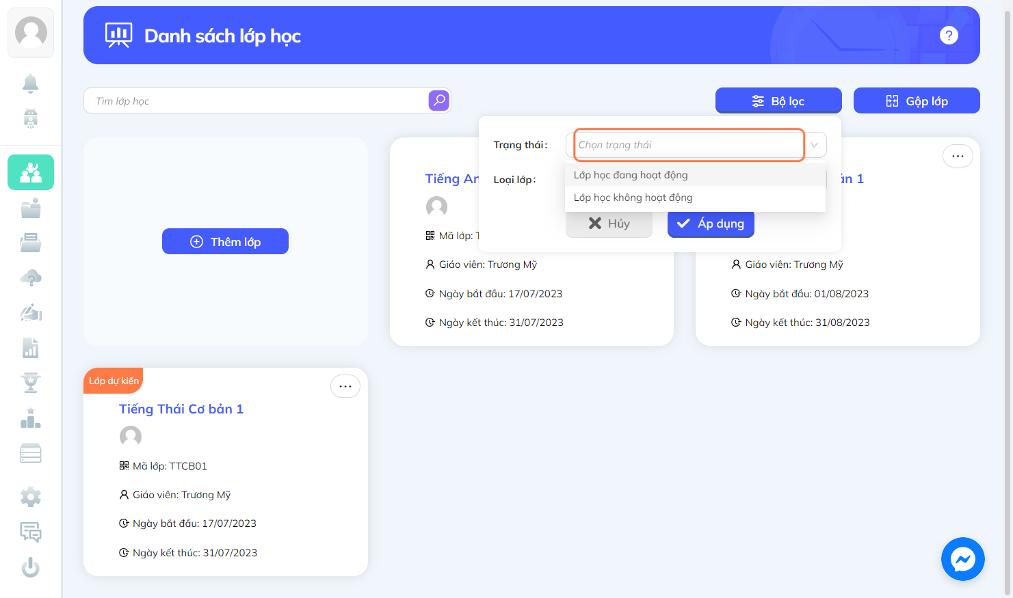1013x598 pixels.
Task: Select the class list sidebar icon
Action: [31, 172]
